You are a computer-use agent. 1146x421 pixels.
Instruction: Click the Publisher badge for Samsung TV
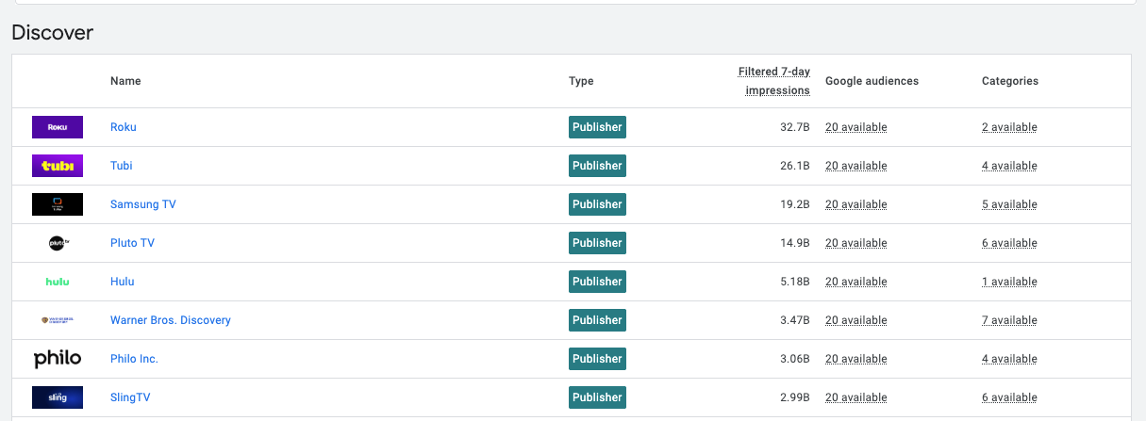(597, 204)
